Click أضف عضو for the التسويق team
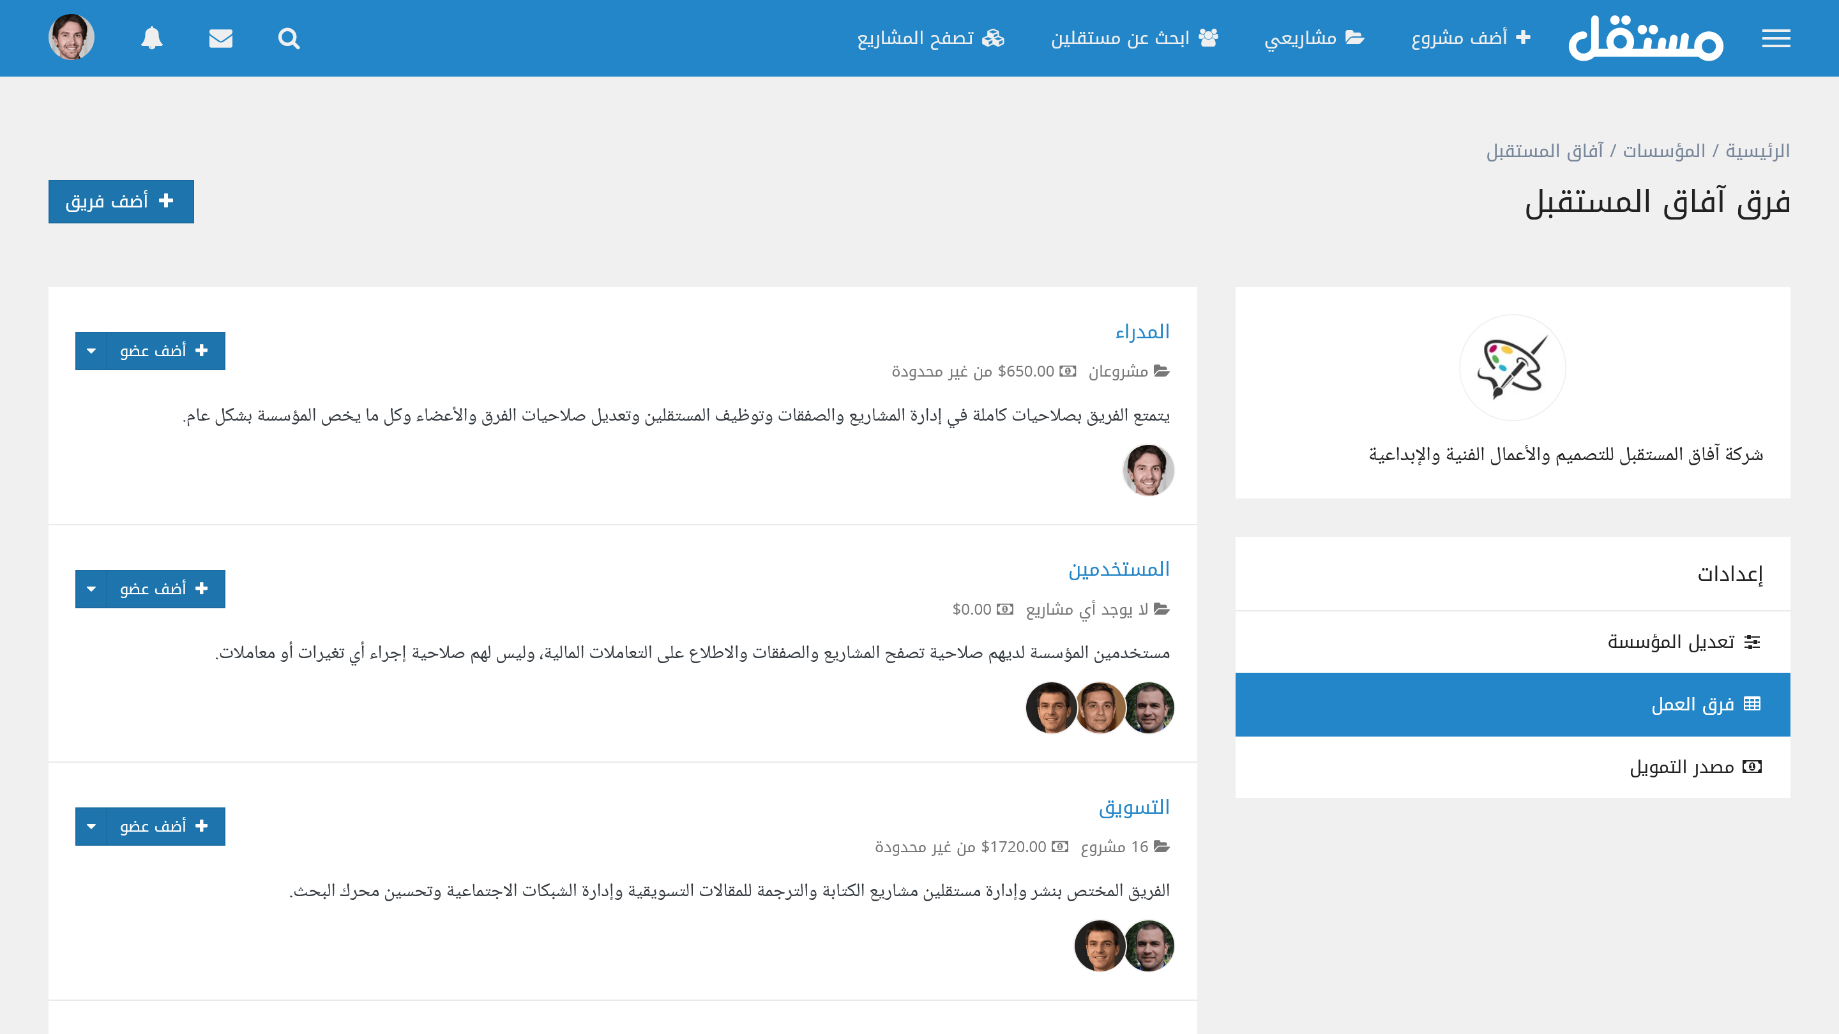The image size is (1839, 1034). click(165, 827)
